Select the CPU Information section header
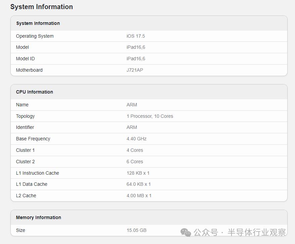295x244 pixels. click(x=35, y=92)
